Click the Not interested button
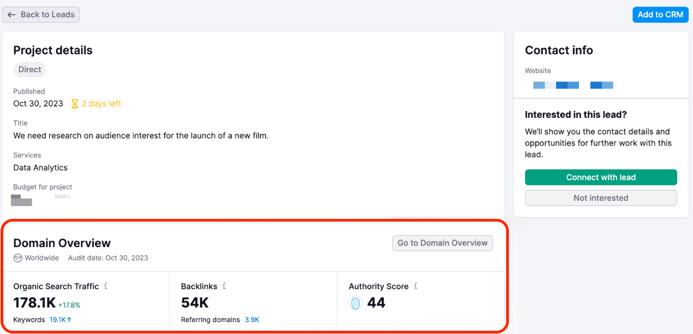 point(601,198)
